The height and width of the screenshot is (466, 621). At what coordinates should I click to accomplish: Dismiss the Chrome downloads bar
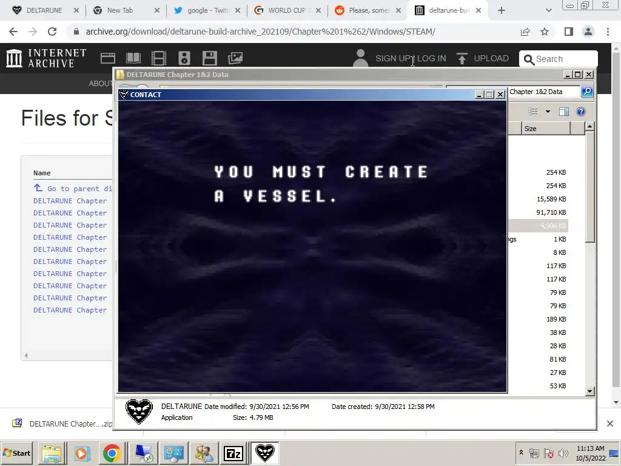(610, 424)
